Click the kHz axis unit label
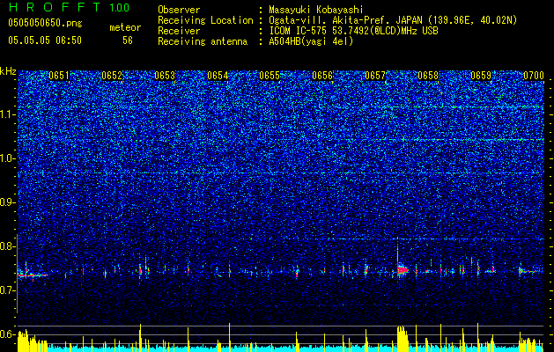Screen dimensions: 554x352 click(8, 71)
